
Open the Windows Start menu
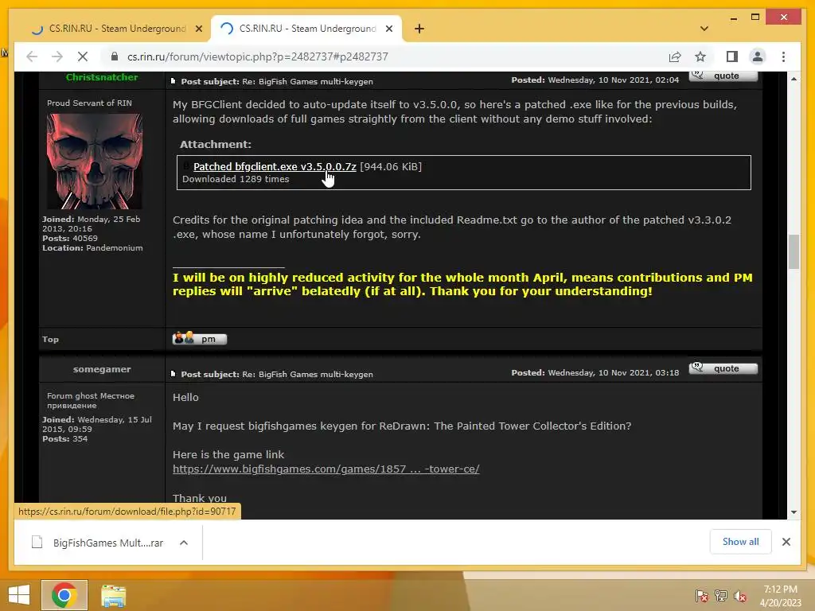click(x=19, y=595)
